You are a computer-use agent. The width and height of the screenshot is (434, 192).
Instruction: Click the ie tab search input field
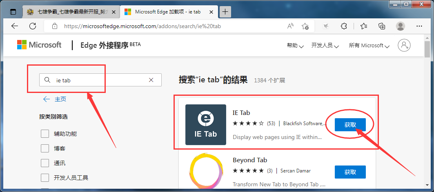click(100, 80)
